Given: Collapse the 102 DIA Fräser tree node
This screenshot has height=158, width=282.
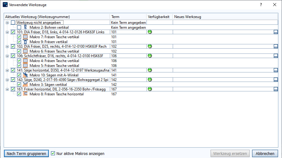Looking at the screenshot, I should pyautogui.click(x=7, y=46).
